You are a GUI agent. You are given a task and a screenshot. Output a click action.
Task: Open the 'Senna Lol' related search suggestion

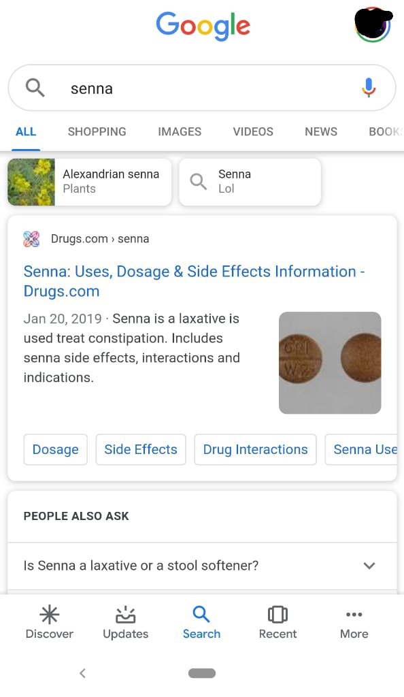point(250,182)
